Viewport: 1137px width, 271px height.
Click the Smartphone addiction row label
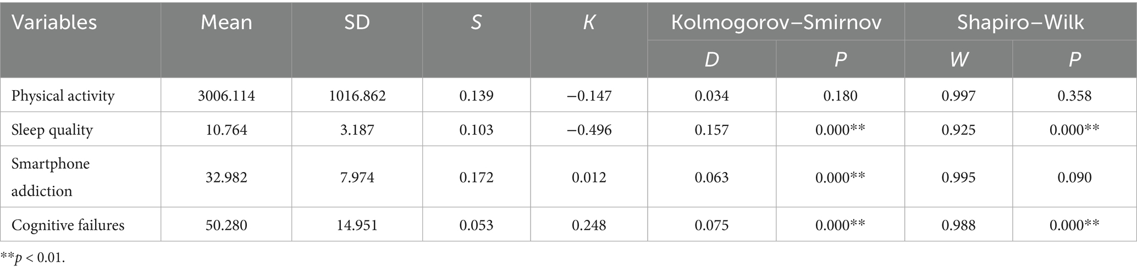coord(51,177)
